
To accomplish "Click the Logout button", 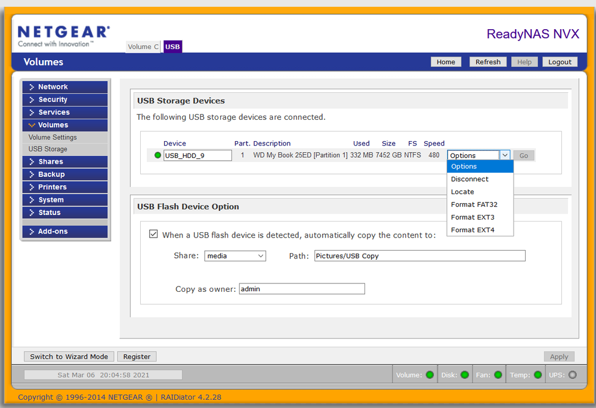I will [x=560, y=62].
